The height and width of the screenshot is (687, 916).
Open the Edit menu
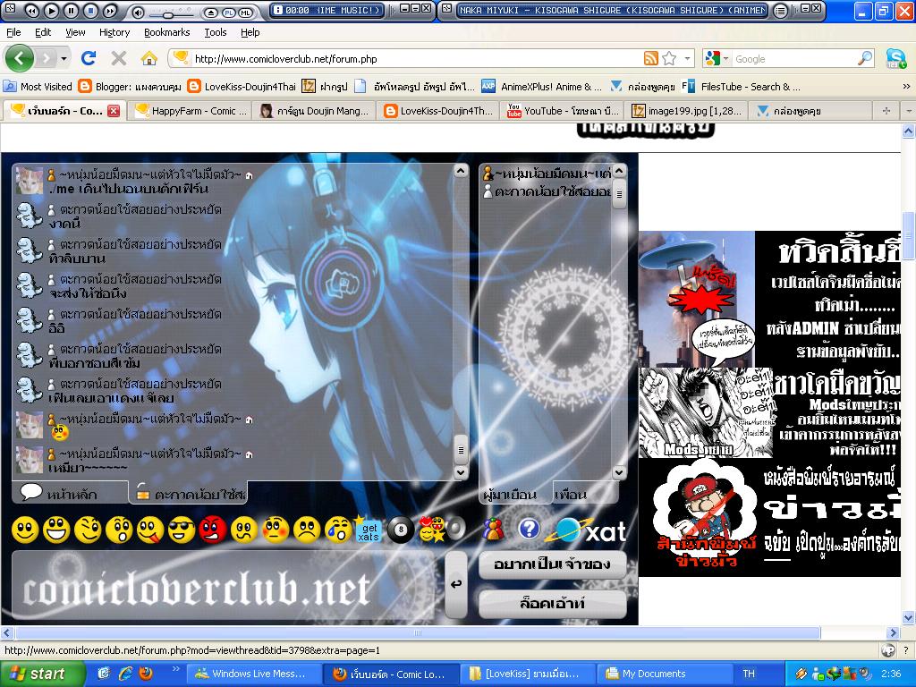pos(43,32)
